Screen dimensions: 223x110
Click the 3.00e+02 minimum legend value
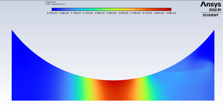coord(52,13)
